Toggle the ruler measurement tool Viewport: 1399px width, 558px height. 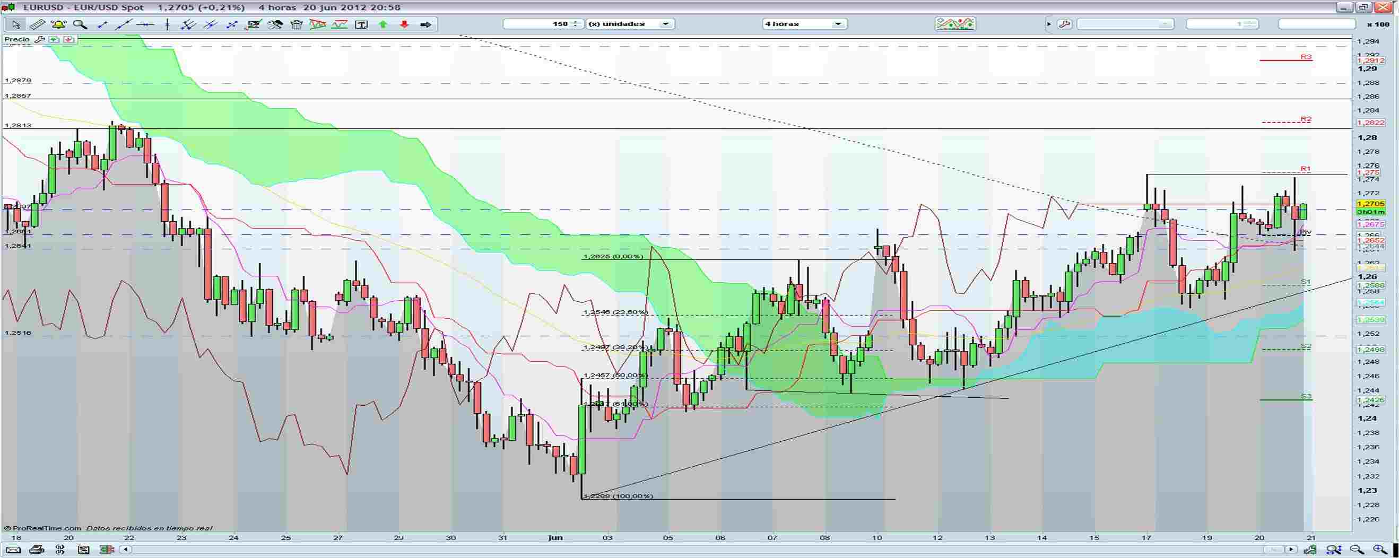(37, 24)
